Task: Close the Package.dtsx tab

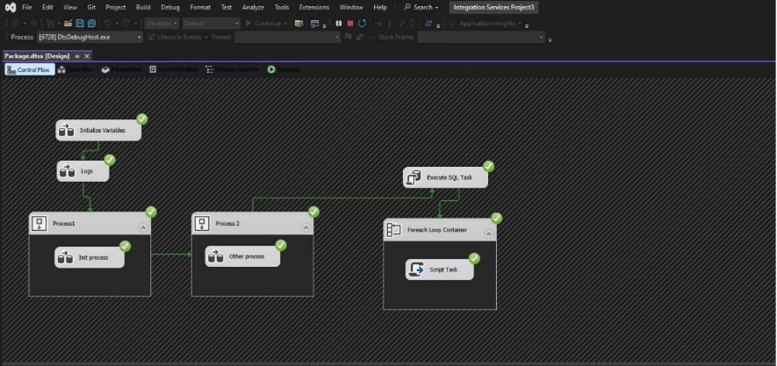Action: pos(87,56)
